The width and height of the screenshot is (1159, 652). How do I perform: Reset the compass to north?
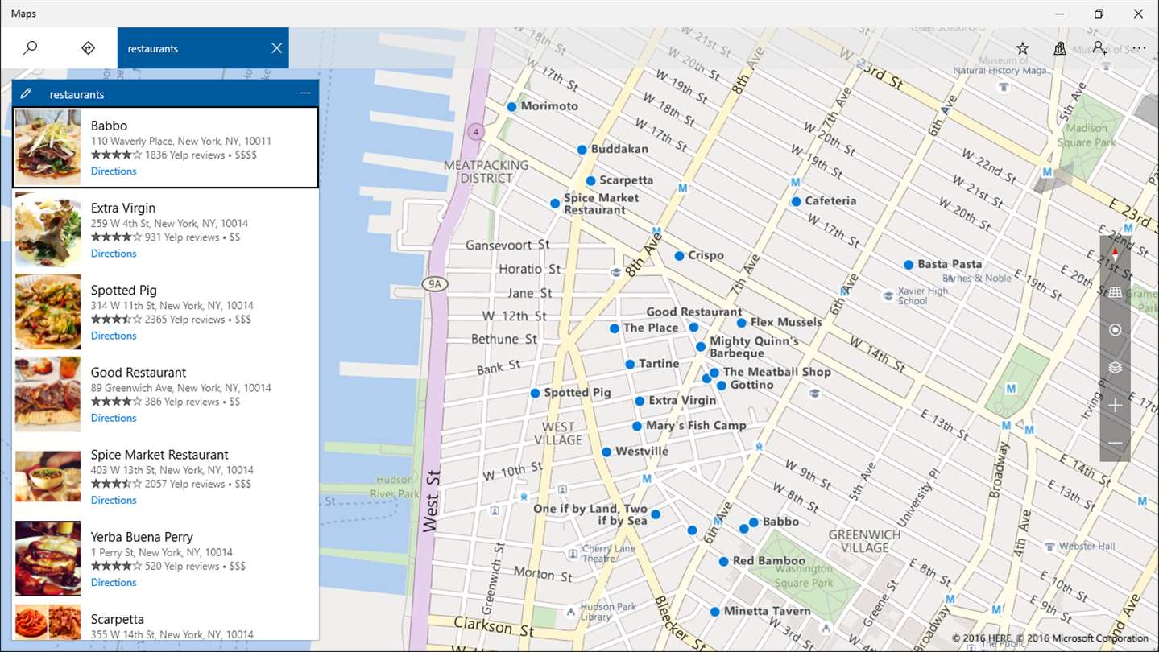click(1115, 254)
